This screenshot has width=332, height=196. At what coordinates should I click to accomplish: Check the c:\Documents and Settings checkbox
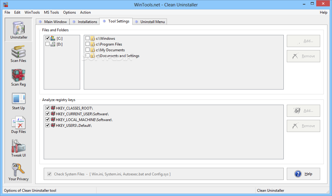[87, 56]
